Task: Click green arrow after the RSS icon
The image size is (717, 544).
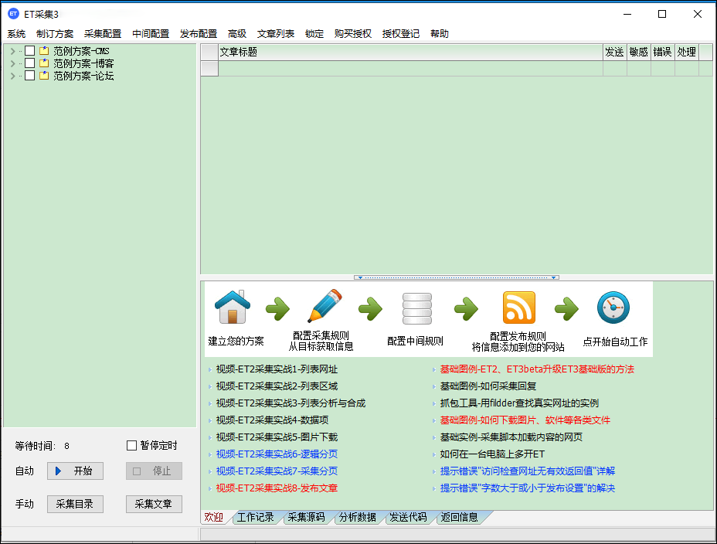Action: (566, 308)
